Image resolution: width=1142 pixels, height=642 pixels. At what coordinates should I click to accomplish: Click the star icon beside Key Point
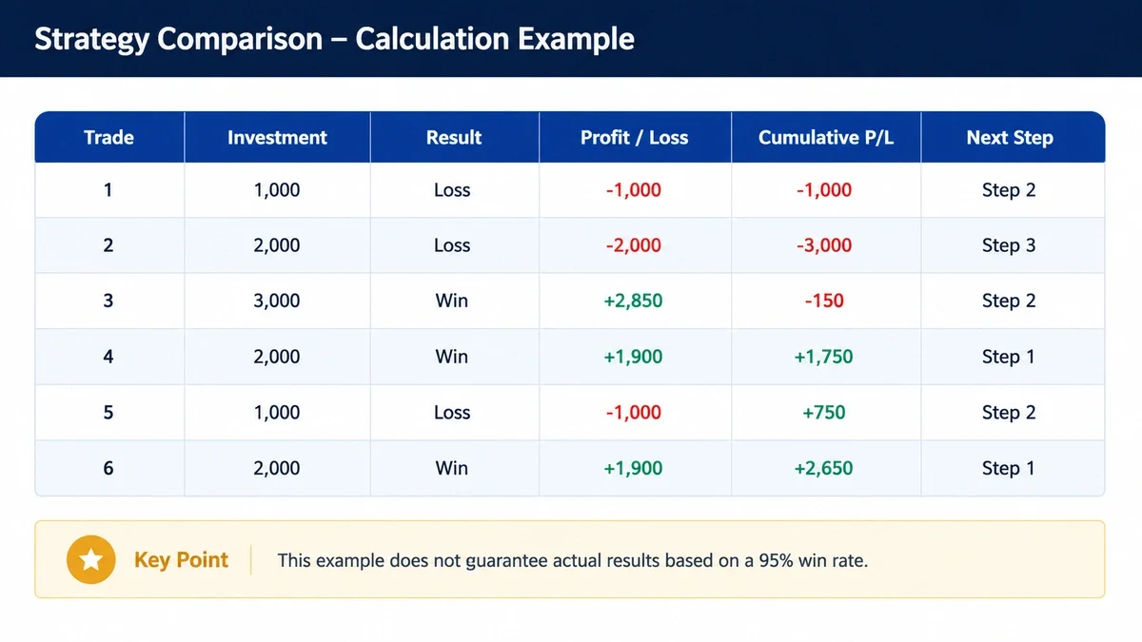tap(91, 559)
